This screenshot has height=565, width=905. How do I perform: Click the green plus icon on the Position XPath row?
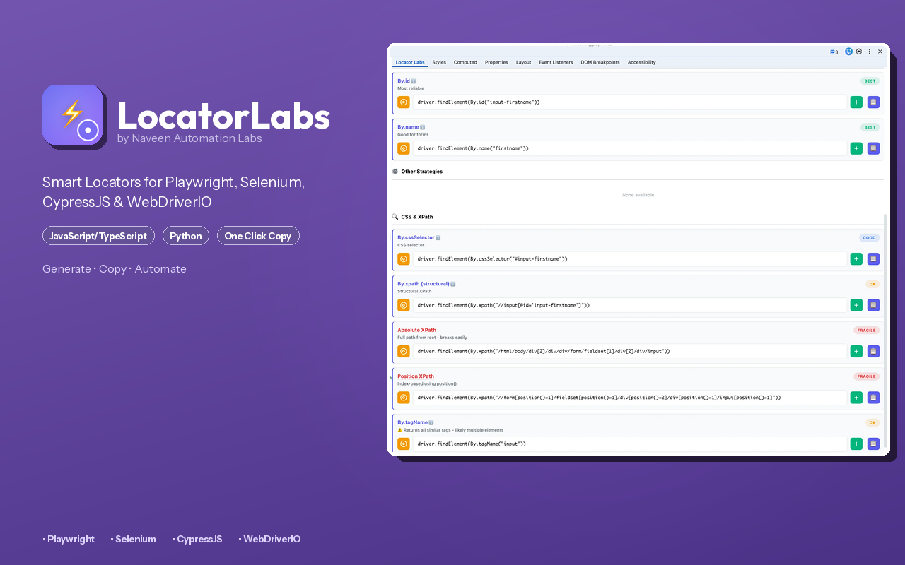(856, 397)
